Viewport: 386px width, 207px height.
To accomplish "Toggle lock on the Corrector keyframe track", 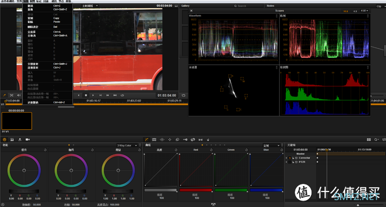I will pos(293,158).
